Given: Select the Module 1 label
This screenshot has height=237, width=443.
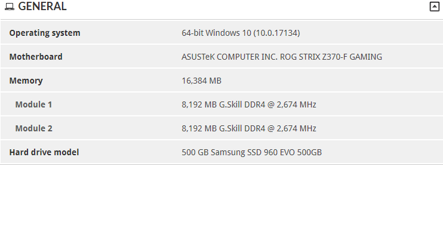Looking at the screenshot, I should 33,104.
